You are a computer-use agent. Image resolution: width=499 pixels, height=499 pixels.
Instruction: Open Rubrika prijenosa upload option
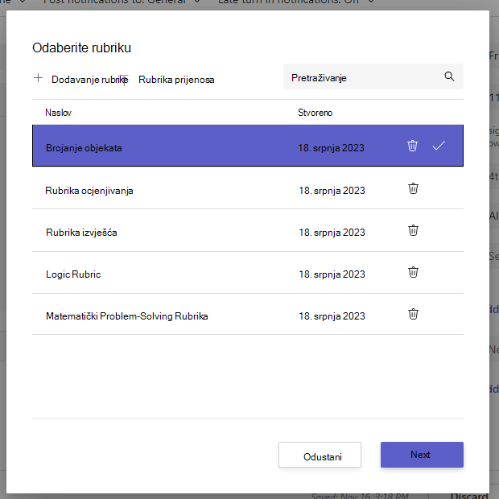click(x=176, y=80)
